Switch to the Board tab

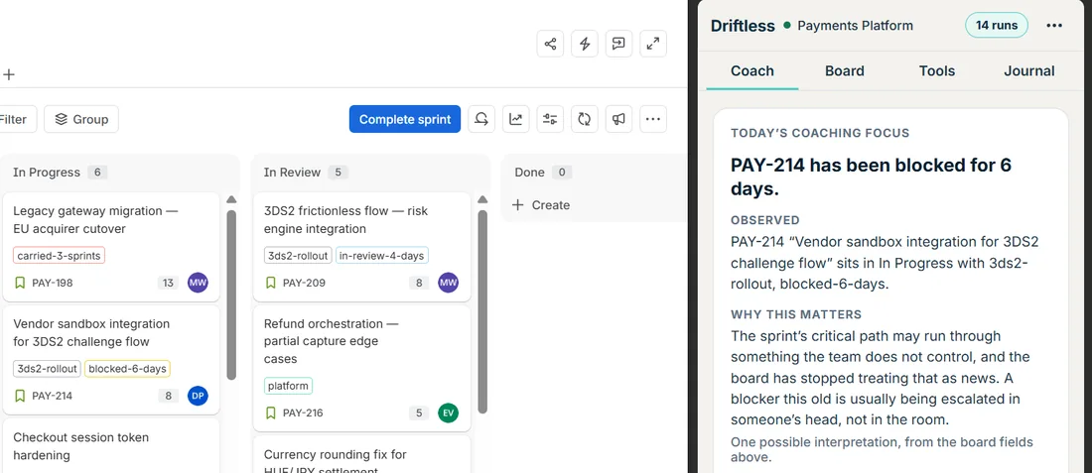pyautogui.click(x=845, y=71)
